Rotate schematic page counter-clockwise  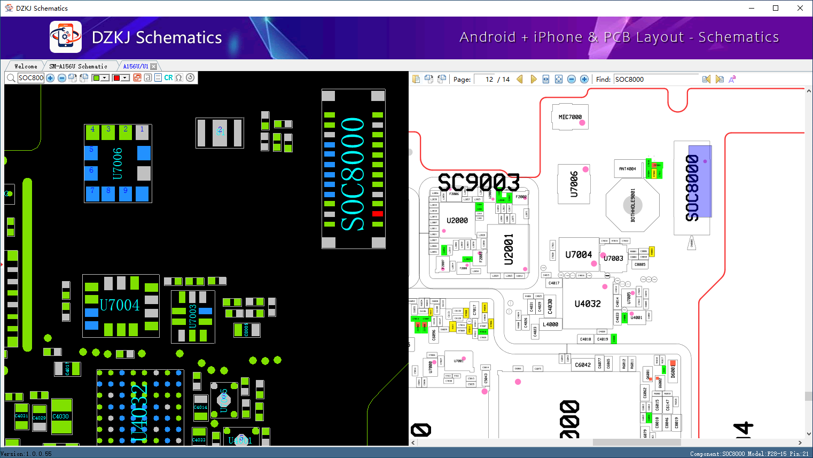click(x=442, y=79)
